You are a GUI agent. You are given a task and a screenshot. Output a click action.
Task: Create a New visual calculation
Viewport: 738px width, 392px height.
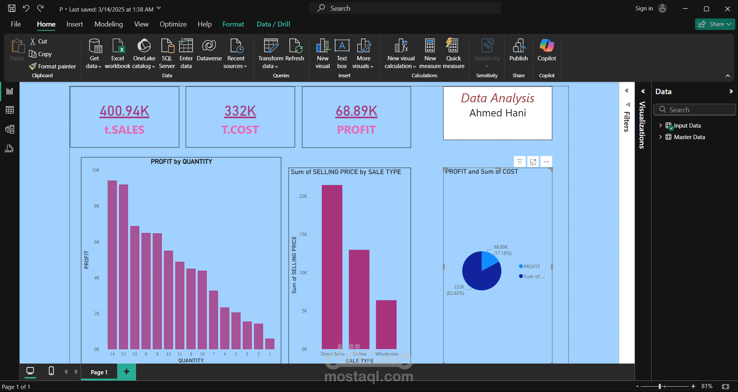pyautogui.click(x=401, y=53)
